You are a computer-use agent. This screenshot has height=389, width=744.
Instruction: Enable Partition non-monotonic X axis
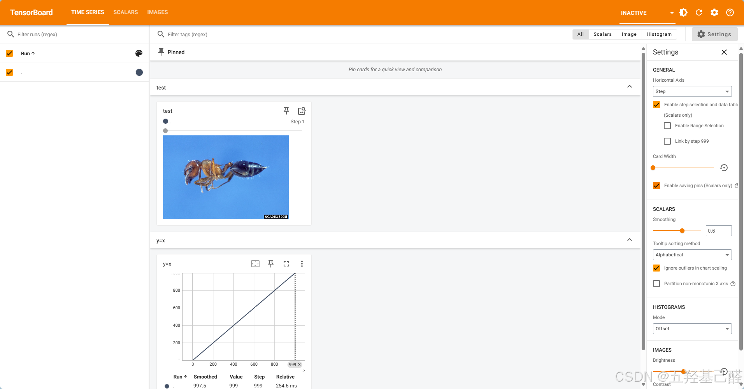(x=656, y=284)
